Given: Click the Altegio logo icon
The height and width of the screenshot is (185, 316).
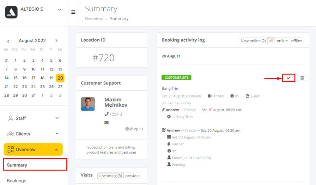Looking at the screenshot, I should coord(11,12).
